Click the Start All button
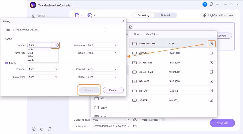The width and height of the screenshot is (243, 134). (222, 123)
